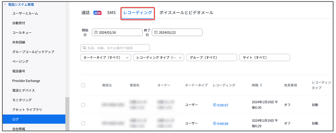Click end date field 2024/01/22
The image size is (336, 133).
coord(177,32)
